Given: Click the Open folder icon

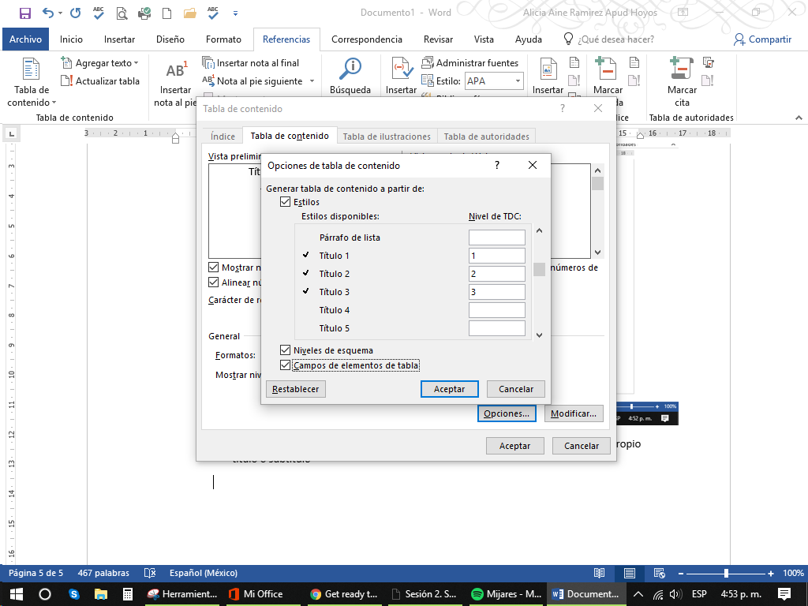Looking at the screenshot, I should point(189,13).
